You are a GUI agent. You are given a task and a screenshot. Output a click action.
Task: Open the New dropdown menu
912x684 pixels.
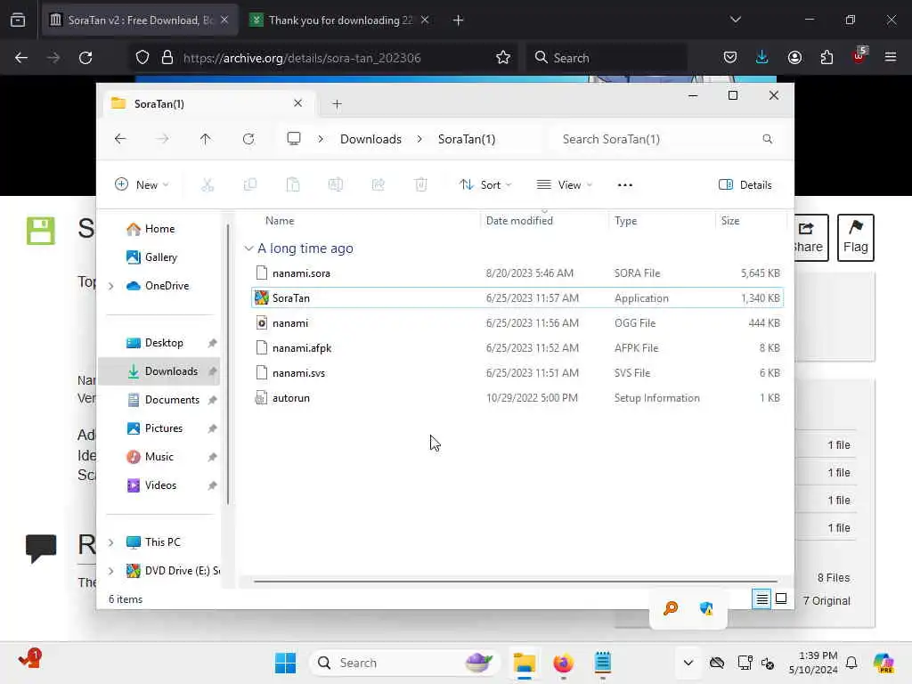click(x=142, y=185)
